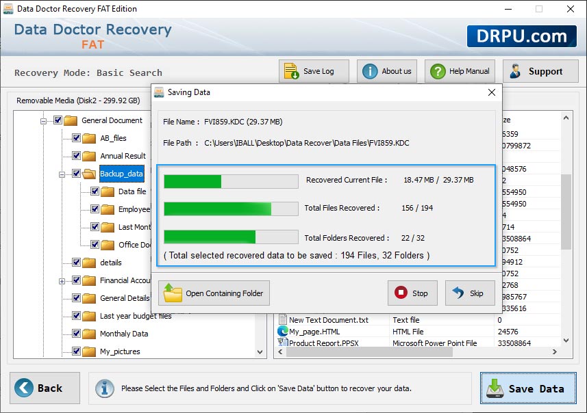Collapse the Backup_data tree node
587x413 pixels.
coord(62,174)
